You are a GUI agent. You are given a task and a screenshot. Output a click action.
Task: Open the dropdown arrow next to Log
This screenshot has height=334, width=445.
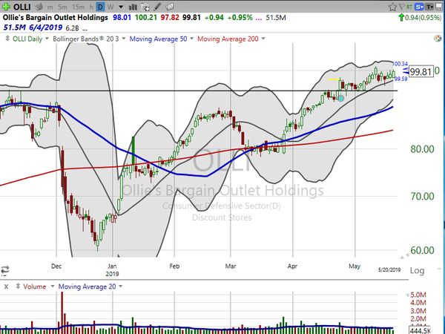click(x=439, y=269)
